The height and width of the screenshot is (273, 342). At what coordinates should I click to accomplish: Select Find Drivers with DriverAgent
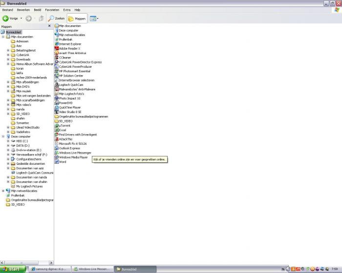click(x=76, y=135)
